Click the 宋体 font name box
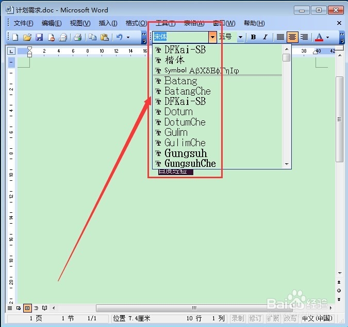 click(x=180, y=37)
